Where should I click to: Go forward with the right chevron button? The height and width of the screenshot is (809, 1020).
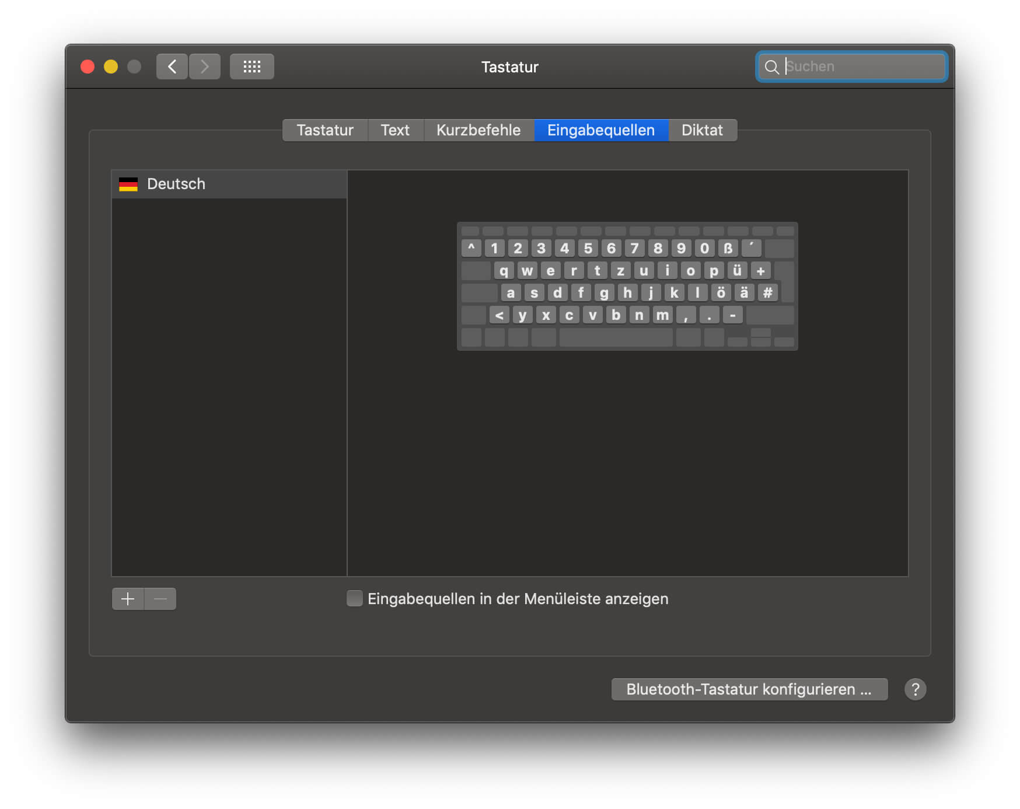point(205,67)
